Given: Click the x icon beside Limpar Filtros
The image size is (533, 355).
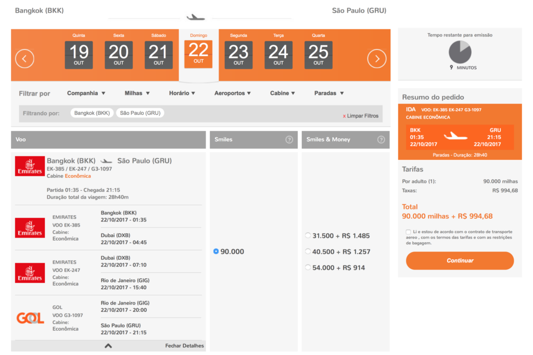Looking at the screenshot, I should [x=344, y=116].
